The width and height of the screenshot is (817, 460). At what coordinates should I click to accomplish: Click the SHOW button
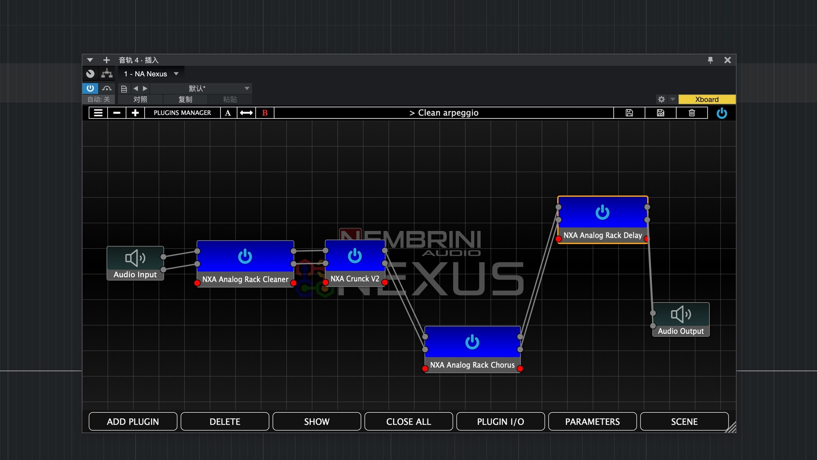point(317,422)
